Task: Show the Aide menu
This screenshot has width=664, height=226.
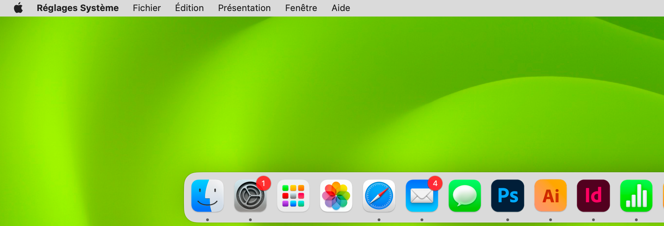Action: 341,8
